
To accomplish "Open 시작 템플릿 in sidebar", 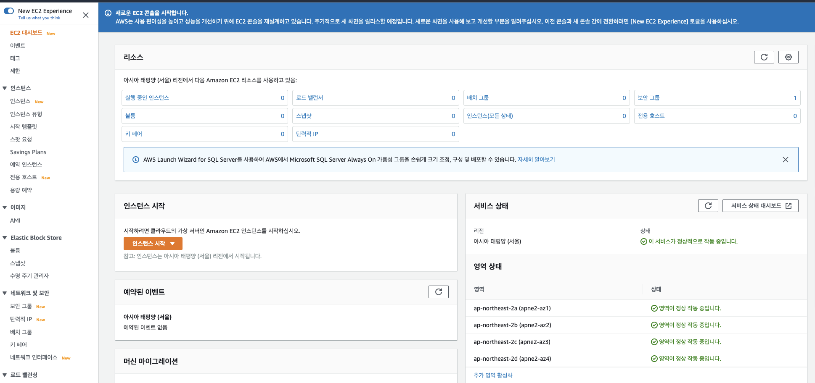I will (x=24, y=126).
